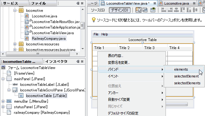Viewport: 205px width, 116px height.
Task: Select elements in the バインド submenu
Action: [184, 69]
